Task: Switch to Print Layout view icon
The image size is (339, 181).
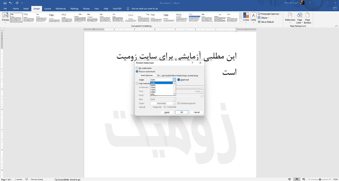Action: point(297,179)
